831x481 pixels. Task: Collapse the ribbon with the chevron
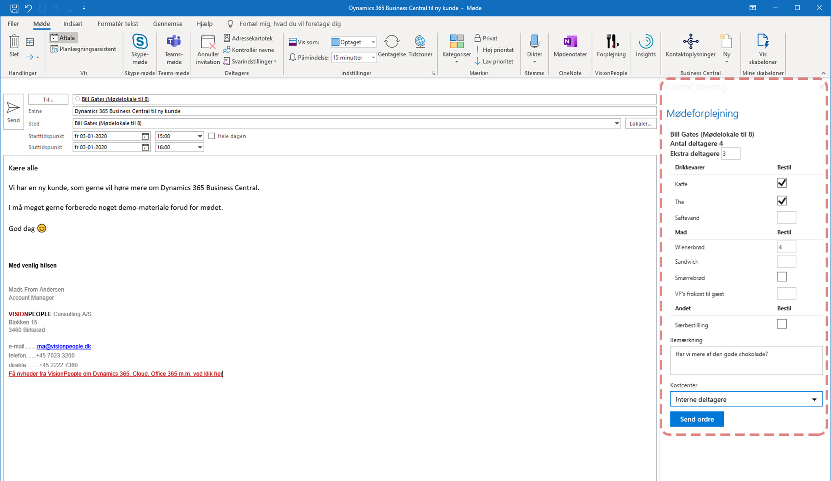point(823,74)
